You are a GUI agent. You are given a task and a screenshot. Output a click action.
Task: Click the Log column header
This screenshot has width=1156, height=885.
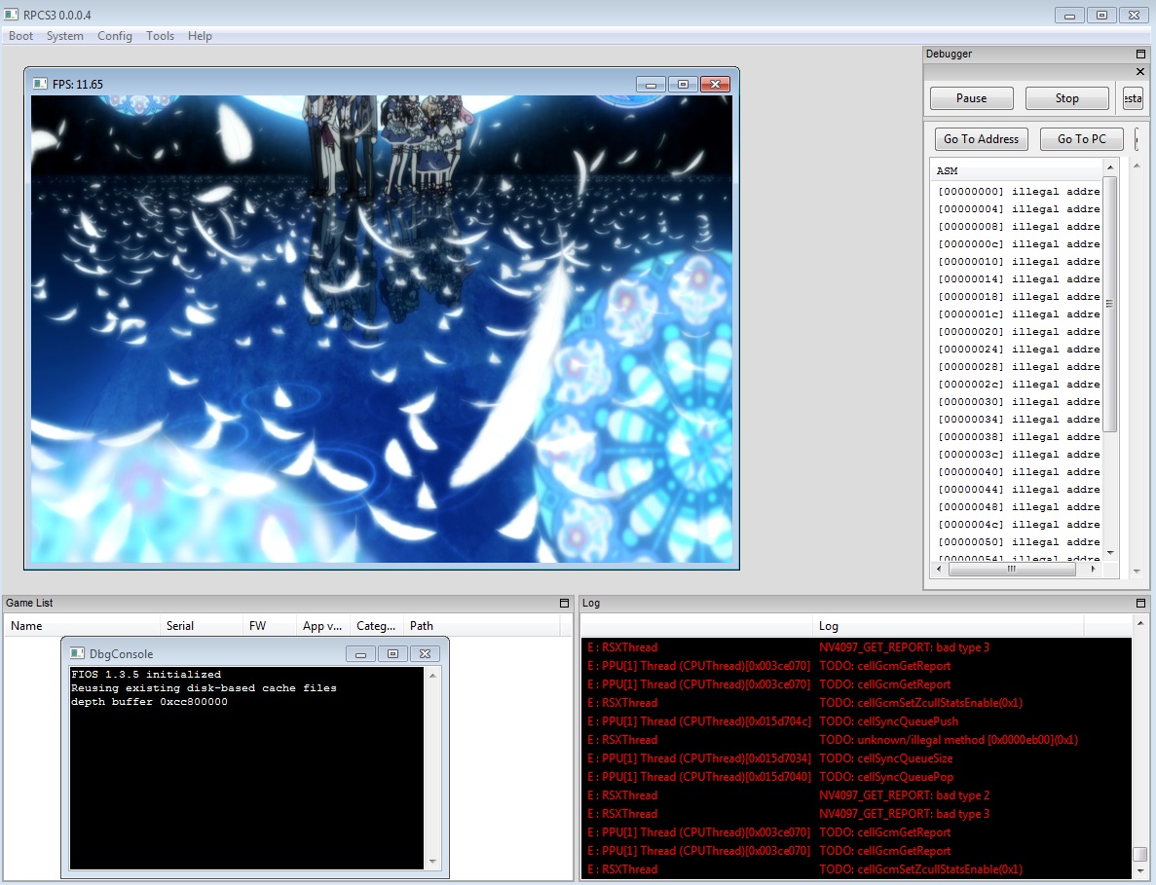(949, 626)
